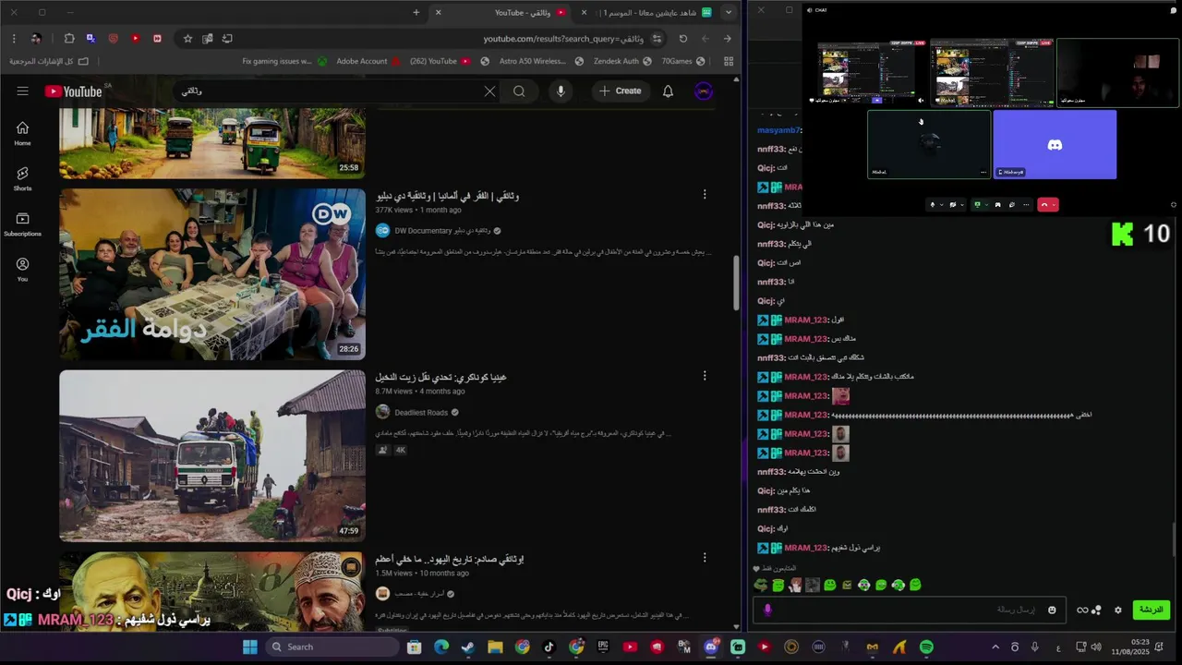Open Epic Games from the taskbar

tap(602, 647)
